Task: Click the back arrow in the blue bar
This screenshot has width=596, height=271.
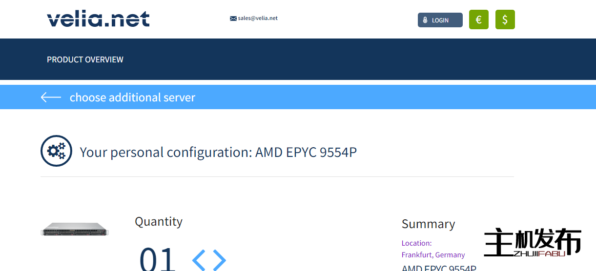Action: (x=51, y=97)
